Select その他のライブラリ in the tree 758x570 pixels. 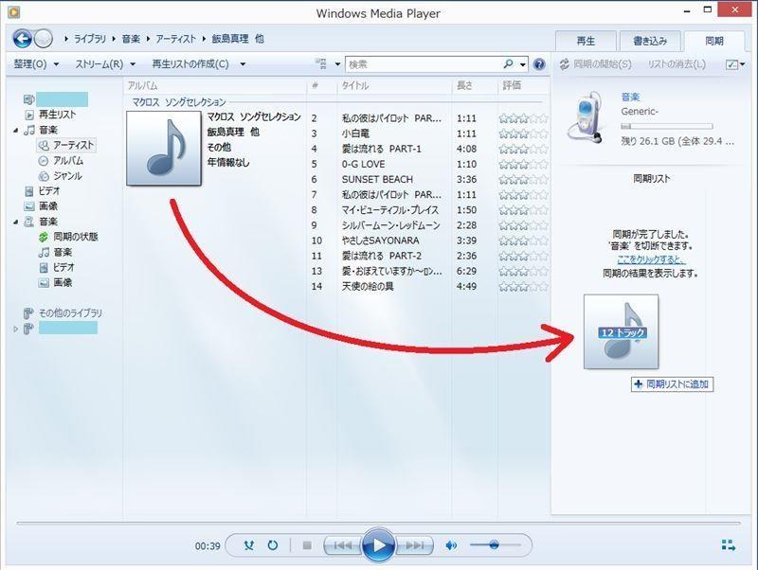70,313
